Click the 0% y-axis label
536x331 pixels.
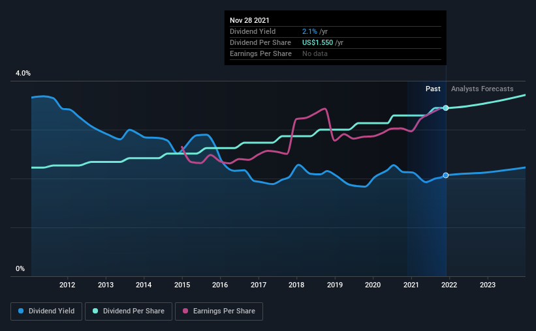[20, 268]
